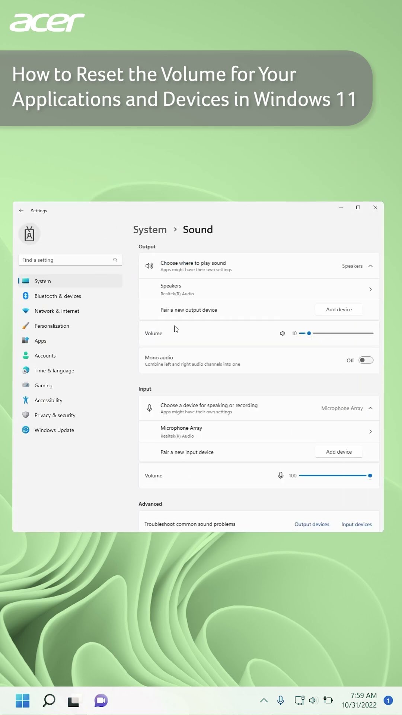Click the Gaming controller icon
The image size is (402, 715).
click(x=26, y=385)
